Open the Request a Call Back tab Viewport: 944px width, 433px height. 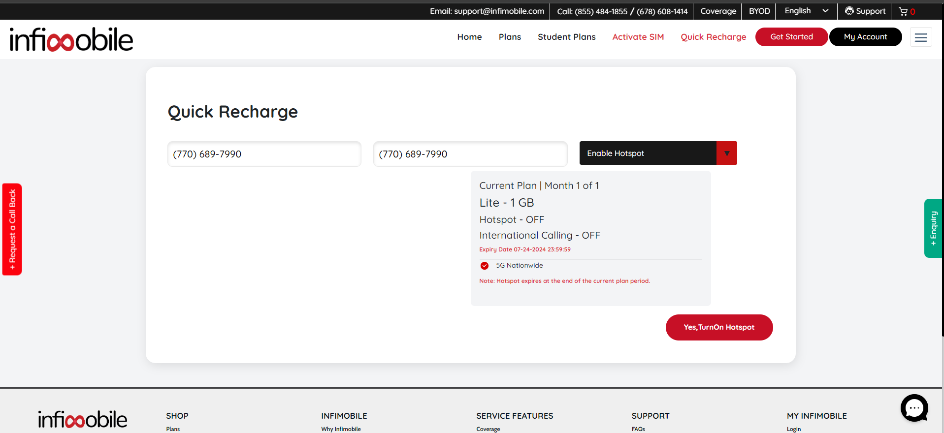coord(12,229)
